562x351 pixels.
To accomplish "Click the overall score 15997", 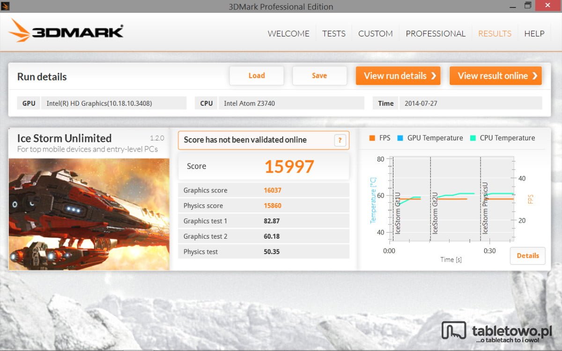I will pyautogui.click(x=289, y=167).
